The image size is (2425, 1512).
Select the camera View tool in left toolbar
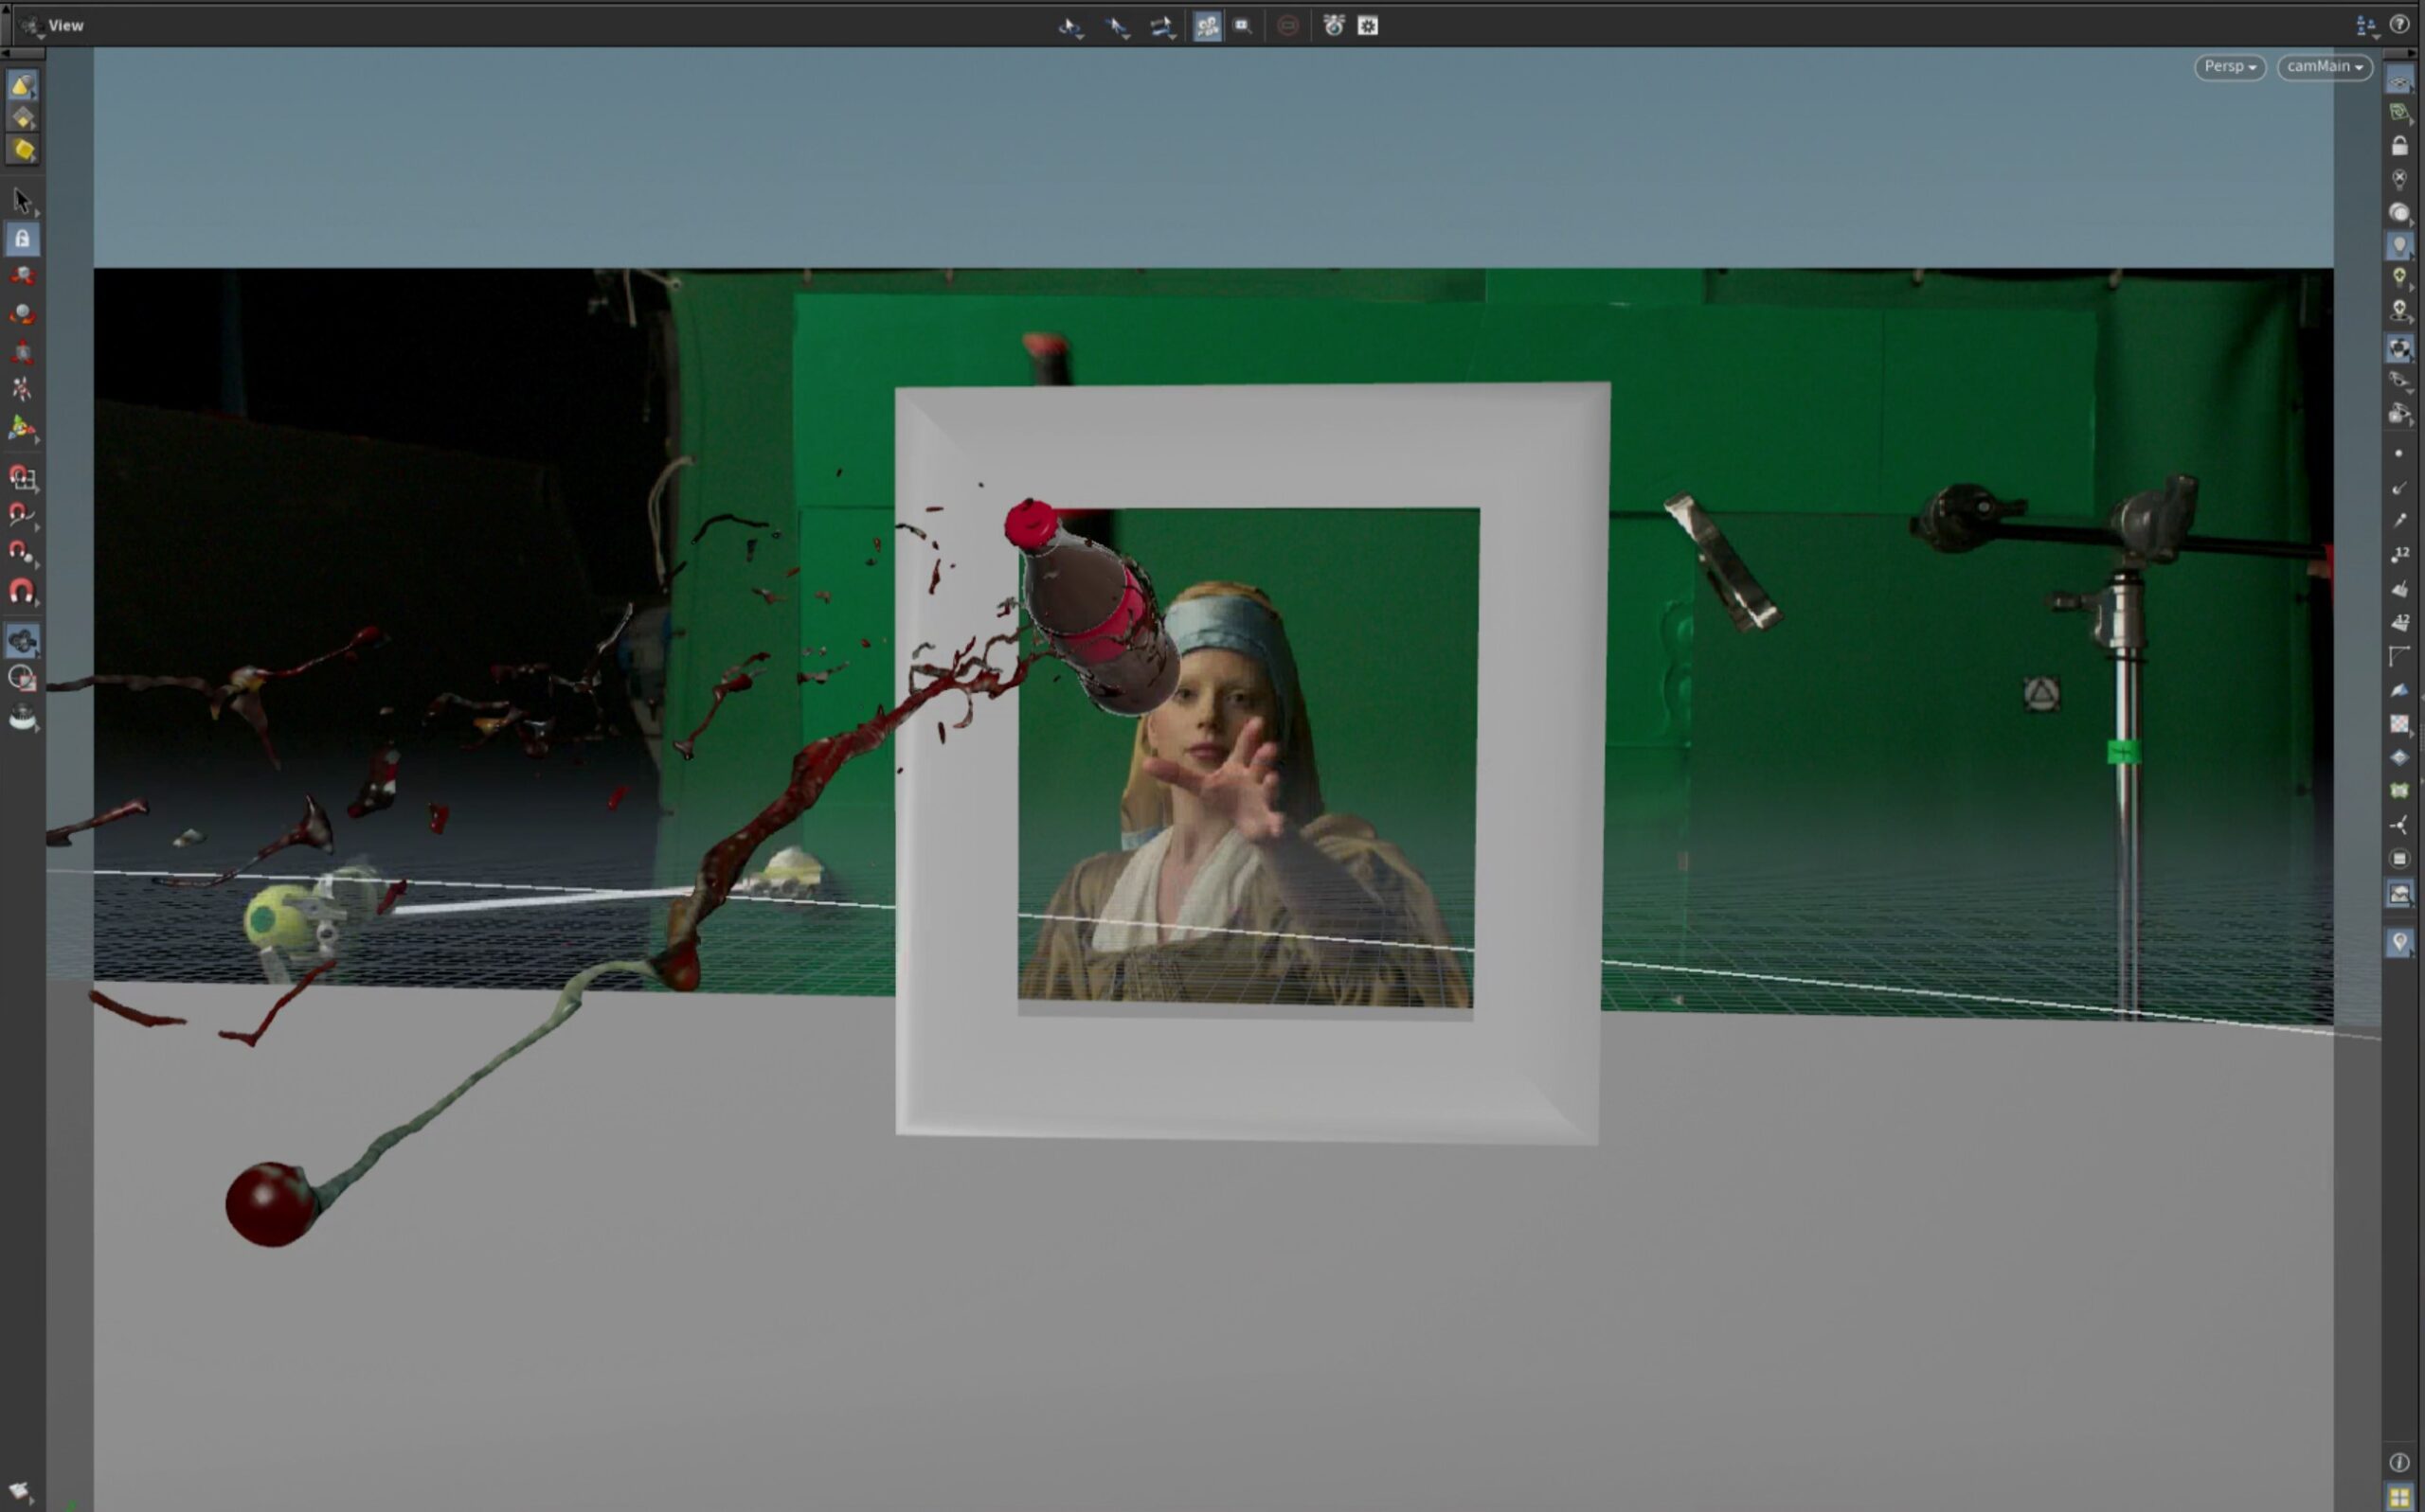point(22,641)
